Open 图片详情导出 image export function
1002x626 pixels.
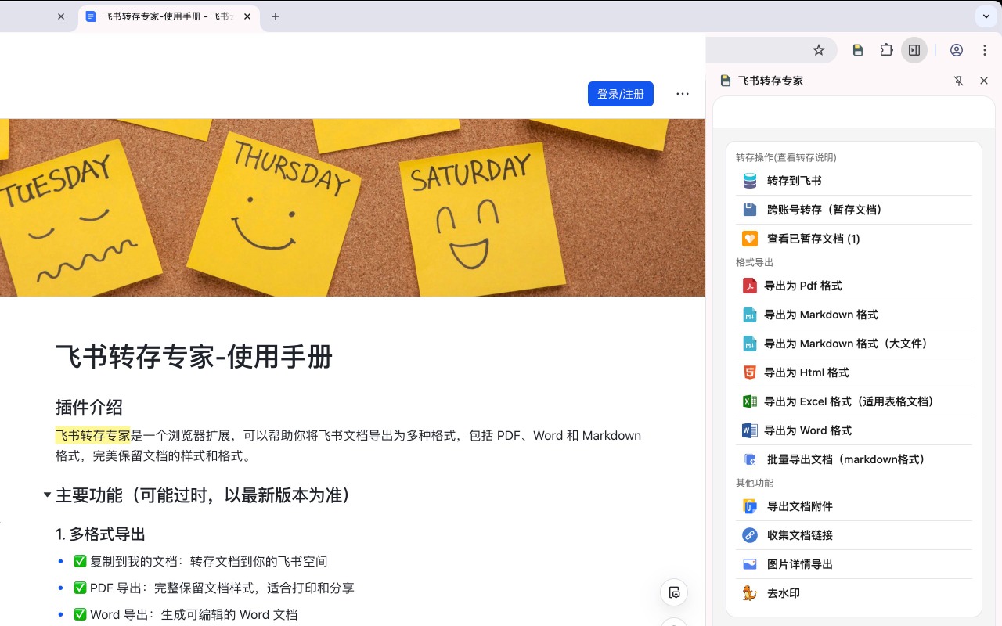pos(800,564)
